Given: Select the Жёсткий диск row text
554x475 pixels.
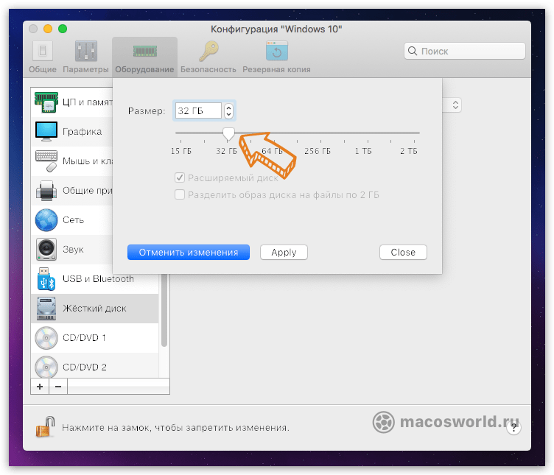Looking at the screenshot, I should pos(94,309).
